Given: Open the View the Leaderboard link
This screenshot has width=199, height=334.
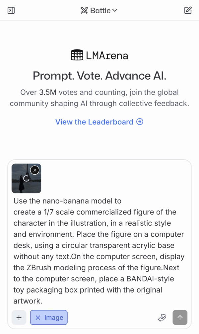Looking at the screenshot, I should [94, 122].
